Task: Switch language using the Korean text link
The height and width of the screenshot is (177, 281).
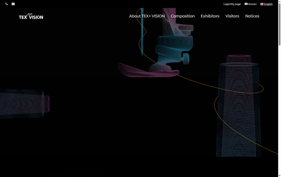Action: click(252, 4)
